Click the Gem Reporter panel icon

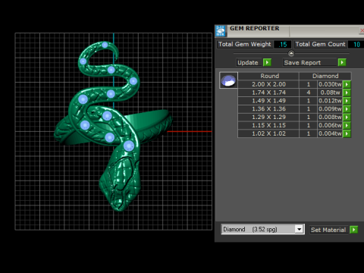[221, 31]
